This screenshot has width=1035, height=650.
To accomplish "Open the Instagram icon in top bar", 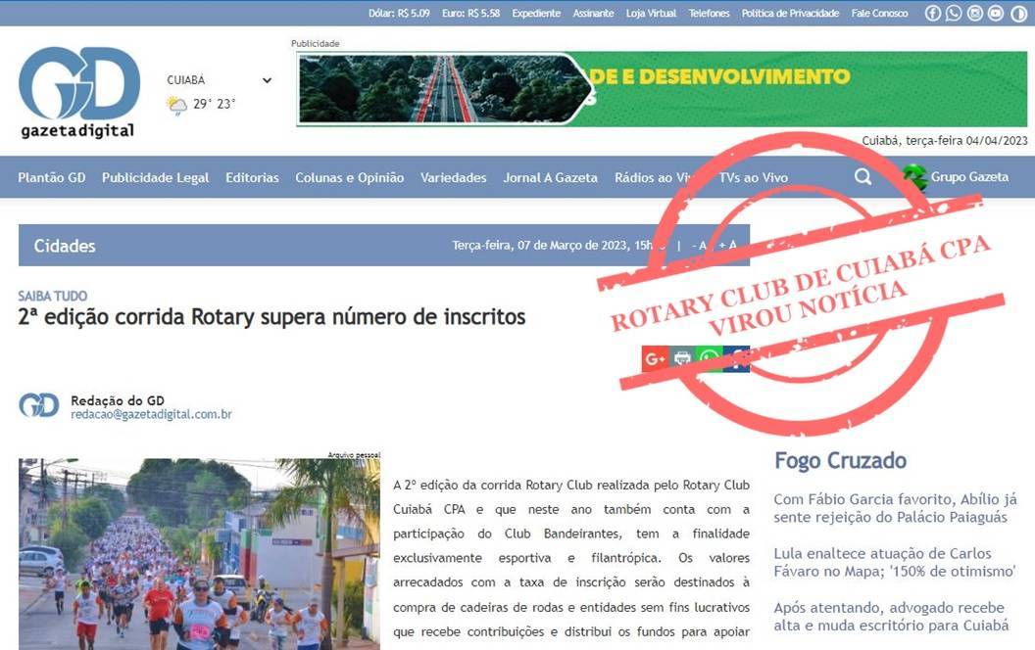I will tap(975, 13).
